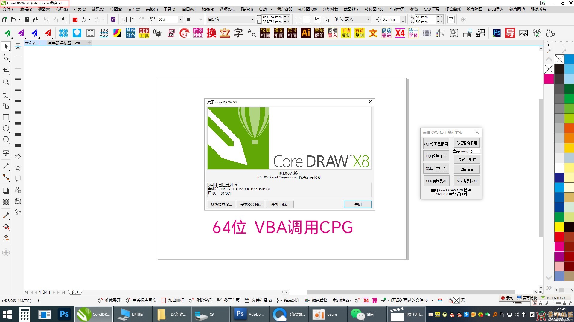Viewport: 574px width, 322px height.
Task: Click 系统信息(S)... button in About dialog
Action: [221, 205]
